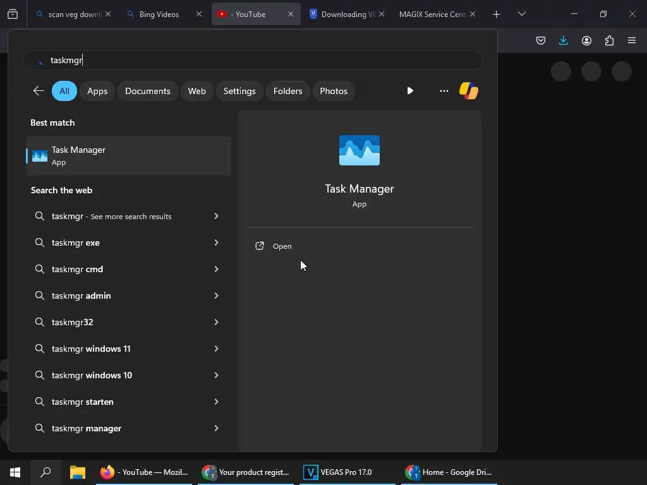The height and width of the screenshot is (485, 647).
Task: Expand the 'taskmgr admin' suggestion arrow
Action: tap(216, 296)
